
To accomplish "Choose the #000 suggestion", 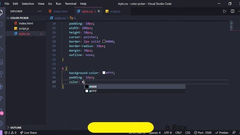I will 135,87.
